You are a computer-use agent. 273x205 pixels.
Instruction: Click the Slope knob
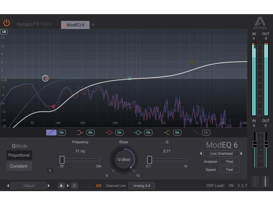point(124,160)
